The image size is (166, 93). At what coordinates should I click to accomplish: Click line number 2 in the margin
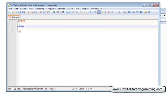click(13, 24)
